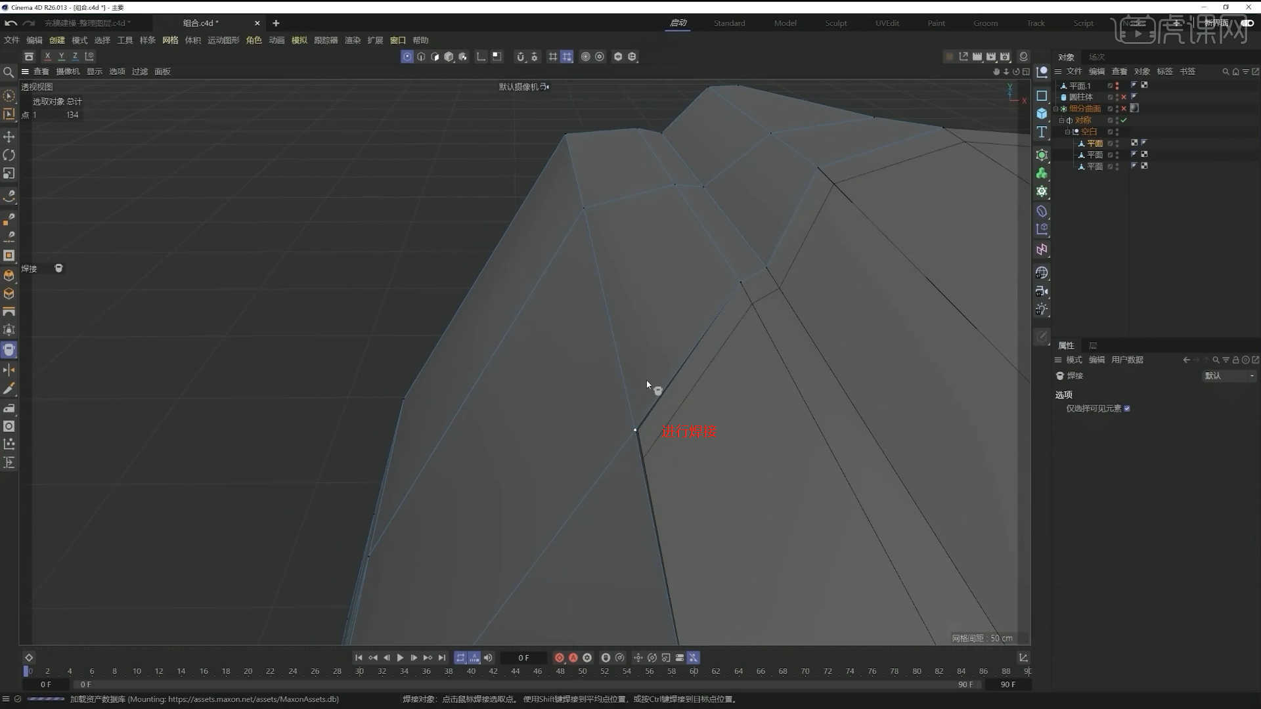
Task: Click the 用户数据 menu in attributes
Action: point(1127,360)
